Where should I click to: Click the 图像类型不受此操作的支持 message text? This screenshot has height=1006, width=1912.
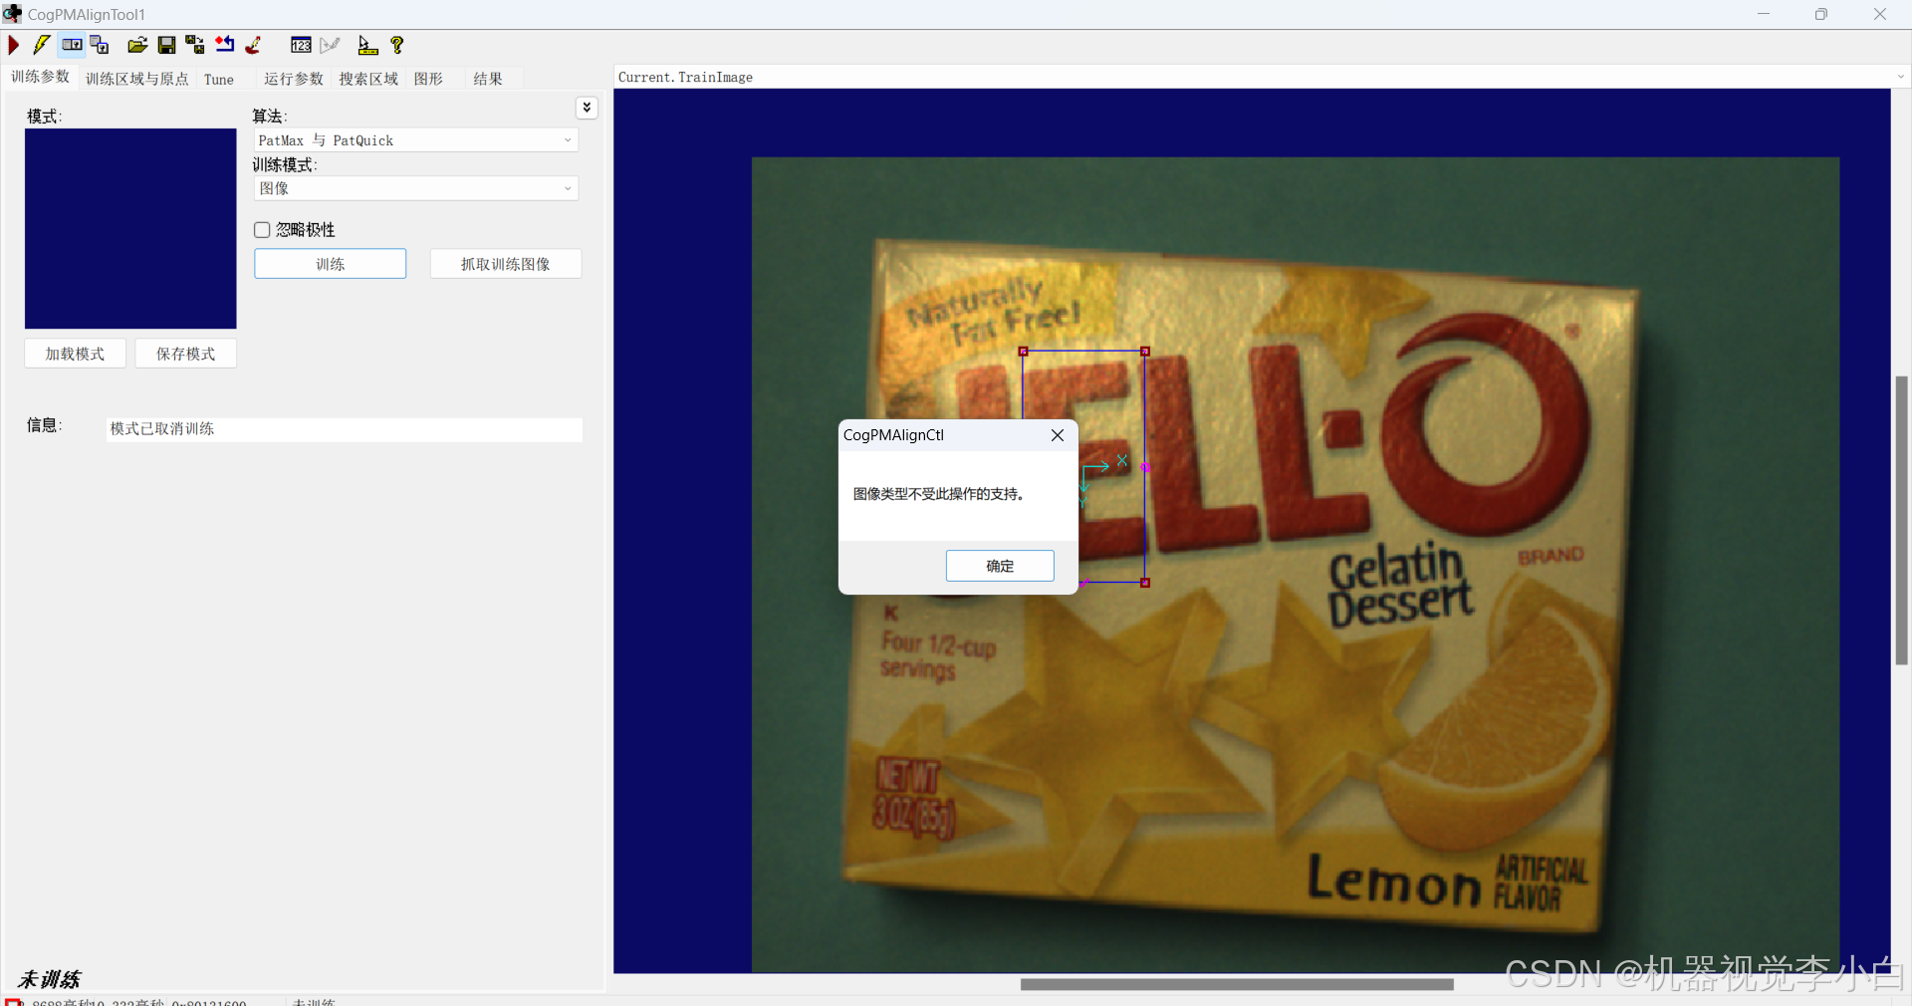(938, 494)
